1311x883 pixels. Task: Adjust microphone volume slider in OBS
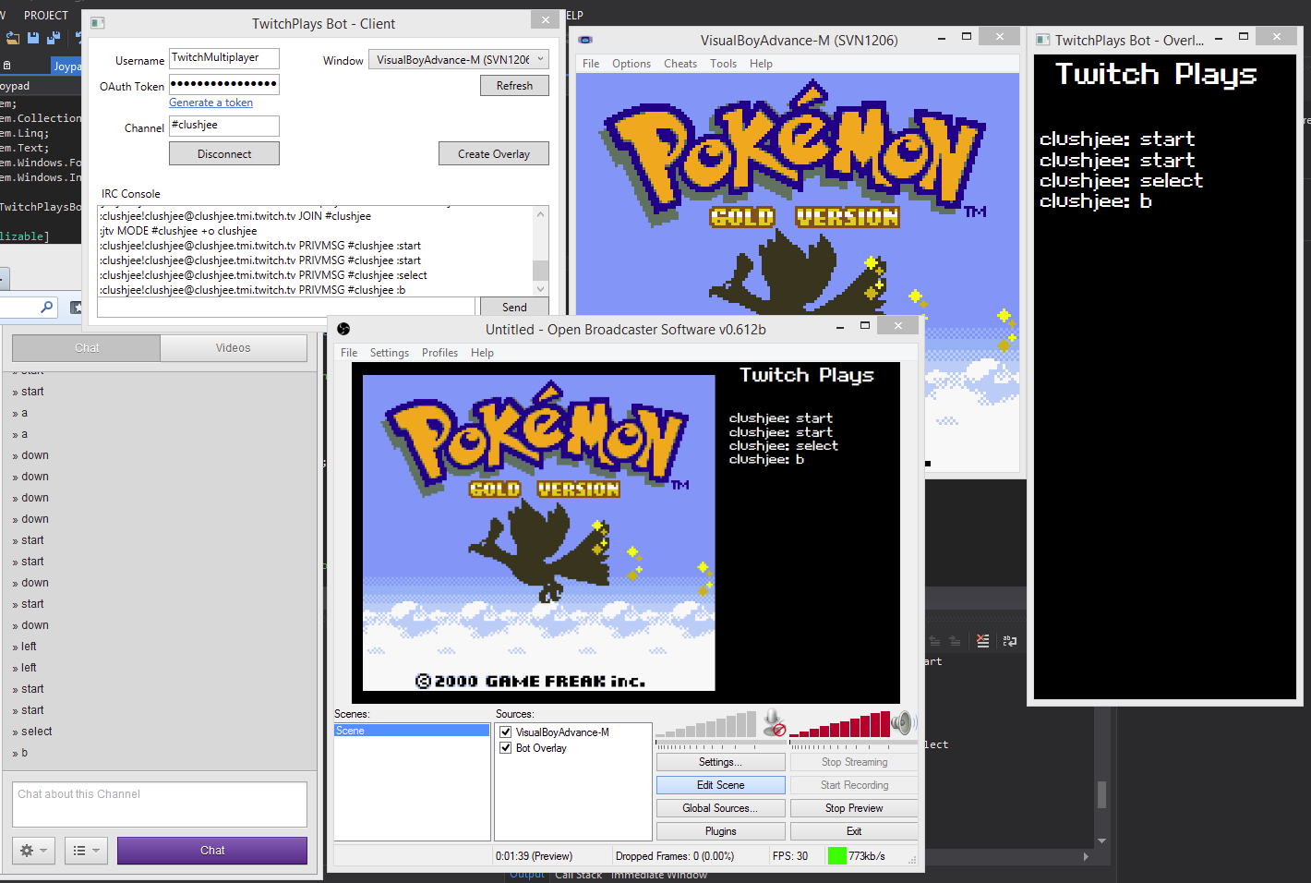[720, 743]
